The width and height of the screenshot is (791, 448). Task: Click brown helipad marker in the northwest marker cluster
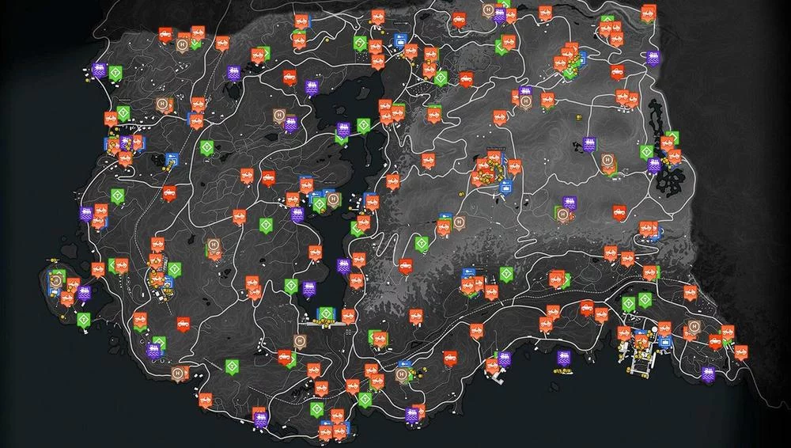(182, 46)
